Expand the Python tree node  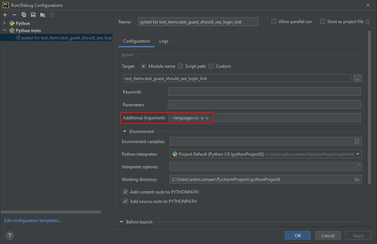[x=4, y=23]
